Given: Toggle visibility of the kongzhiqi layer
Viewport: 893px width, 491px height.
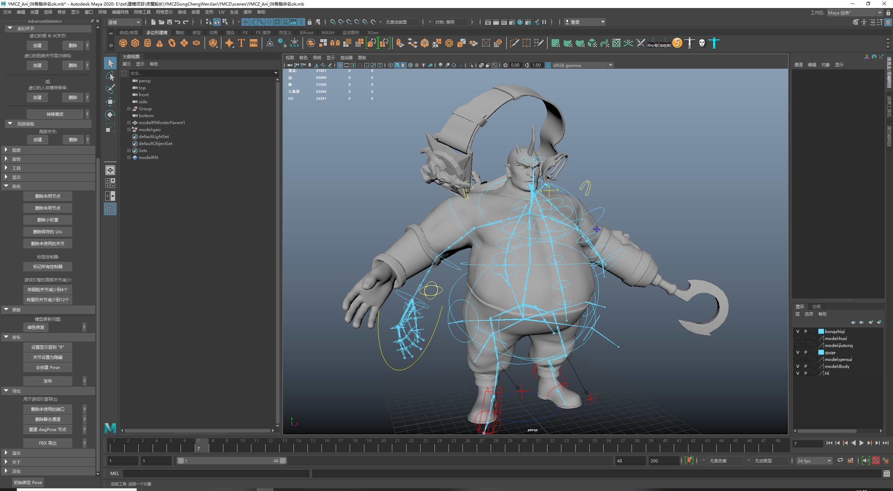Looking at the screenshot, I should (x=798, y=331).
